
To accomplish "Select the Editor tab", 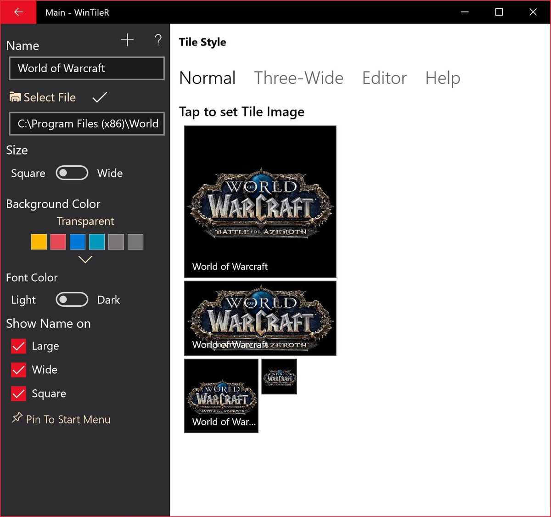I will click(384, 78).
